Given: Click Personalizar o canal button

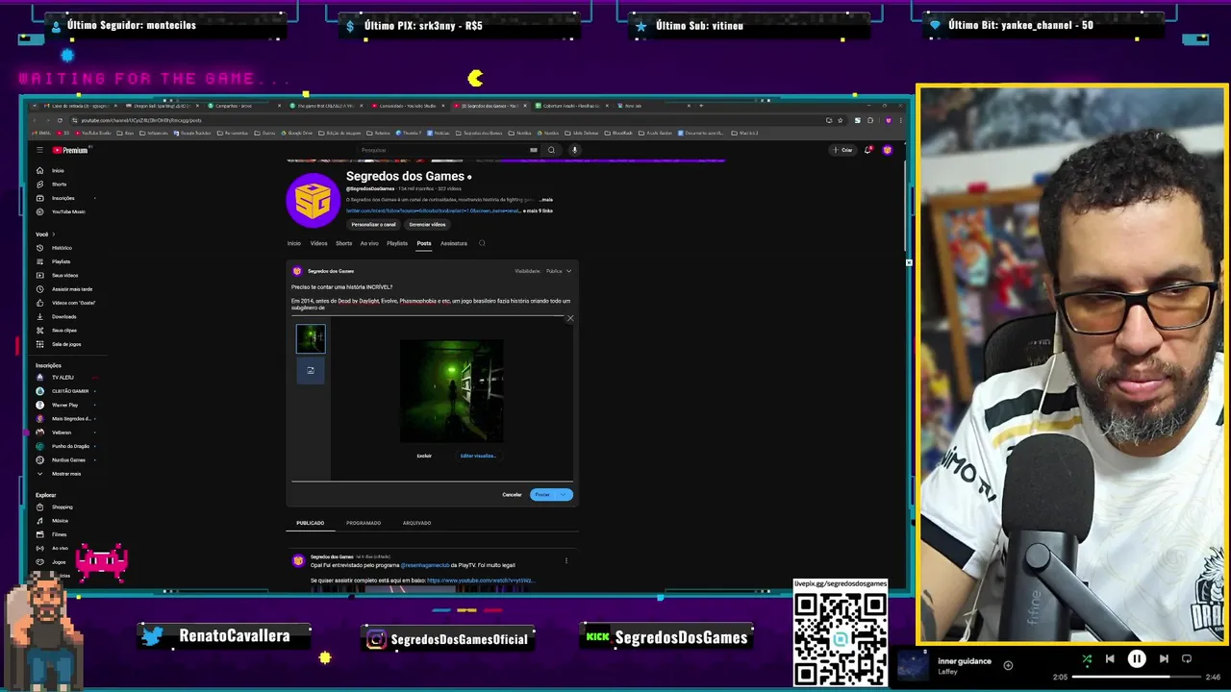Looking at the screenshot, I should click(373, 225).
